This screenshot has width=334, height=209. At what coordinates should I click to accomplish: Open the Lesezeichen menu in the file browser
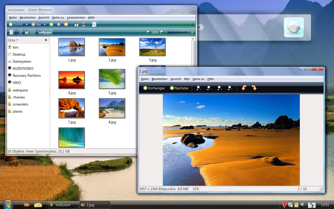click(76, 18)
